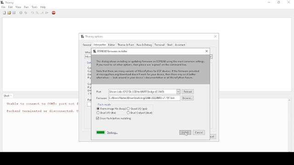
Task: Click the Debug current script icon
Action: [x=26, y=13]
